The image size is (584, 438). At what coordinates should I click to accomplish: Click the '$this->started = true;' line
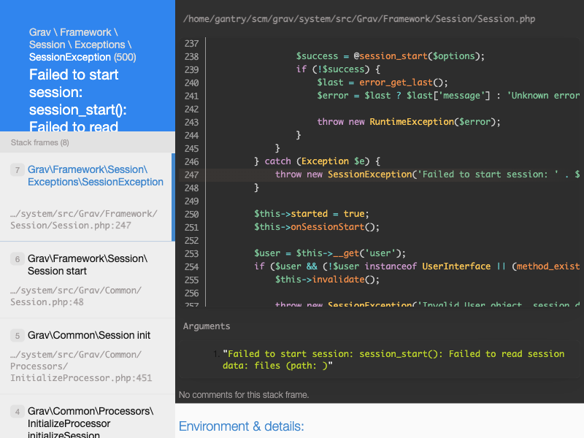[312, 214]
